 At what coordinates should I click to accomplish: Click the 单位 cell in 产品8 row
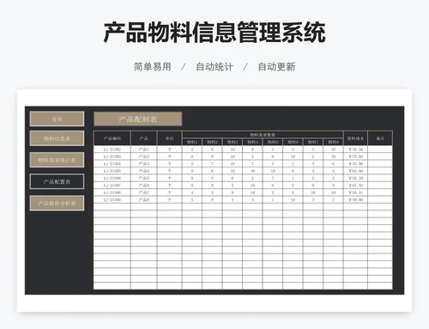pos(169,199)
